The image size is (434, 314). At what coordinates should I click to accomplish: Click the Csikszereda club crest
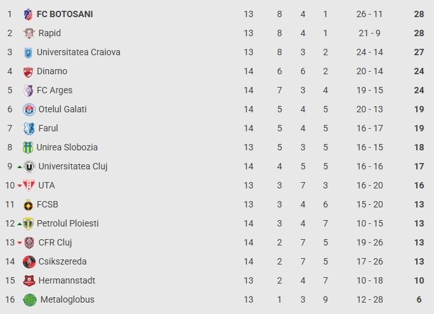point(29,261)
